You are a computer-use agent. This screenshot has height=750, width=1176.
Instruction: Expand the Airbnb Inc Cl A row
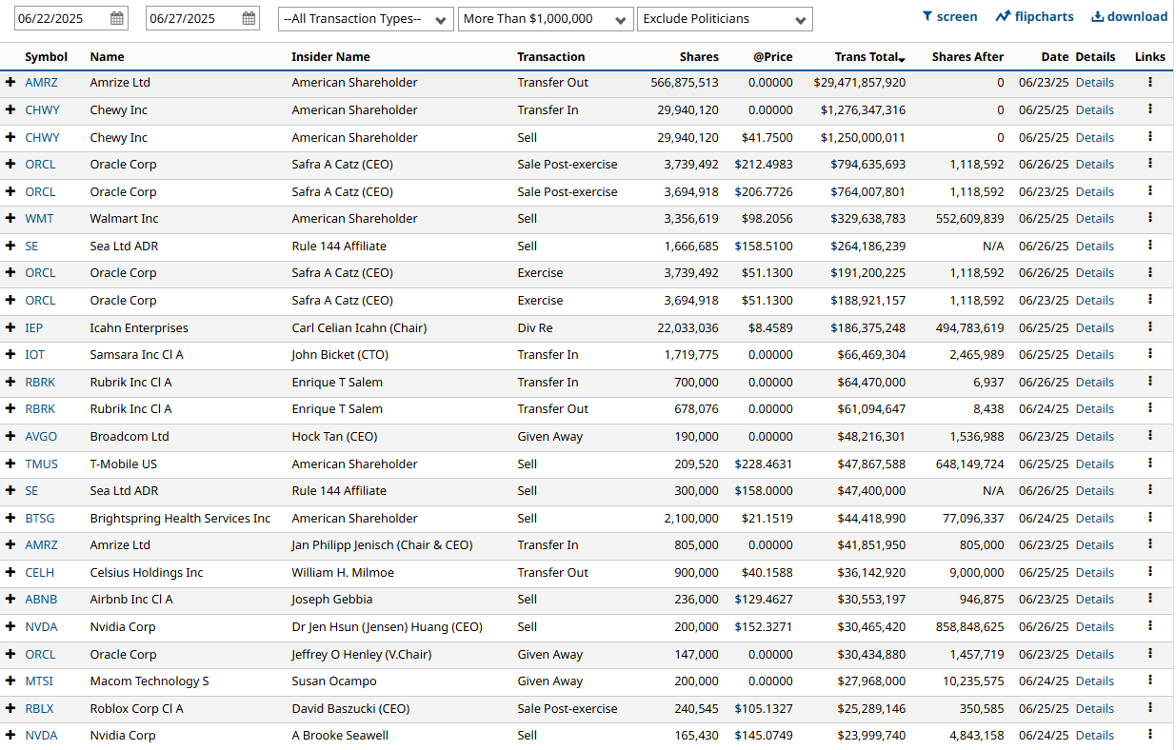10,599
